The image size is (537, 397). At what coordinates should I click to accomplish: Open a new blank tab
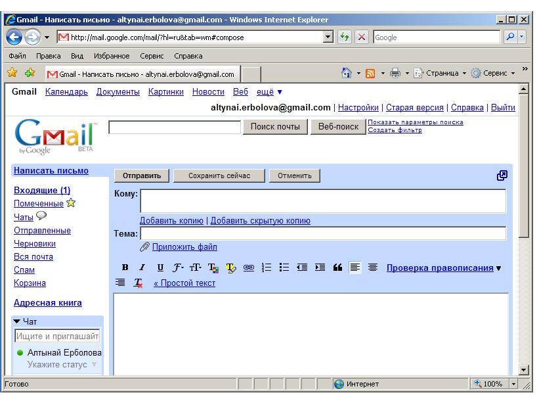[x=251, y=74]
